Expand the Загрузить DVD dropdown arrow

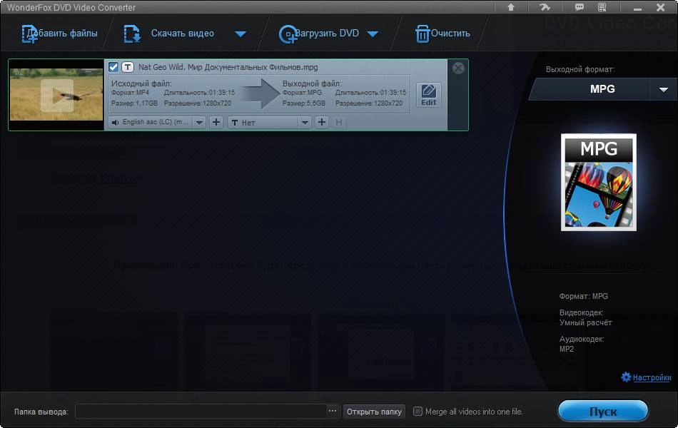coord(373,34)
